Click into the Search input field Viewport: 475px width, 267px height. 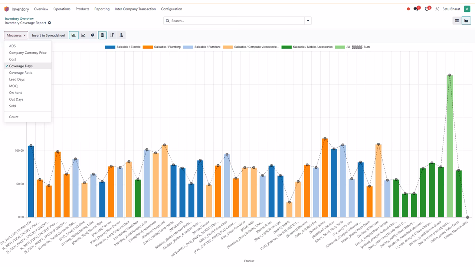point(237,21)
